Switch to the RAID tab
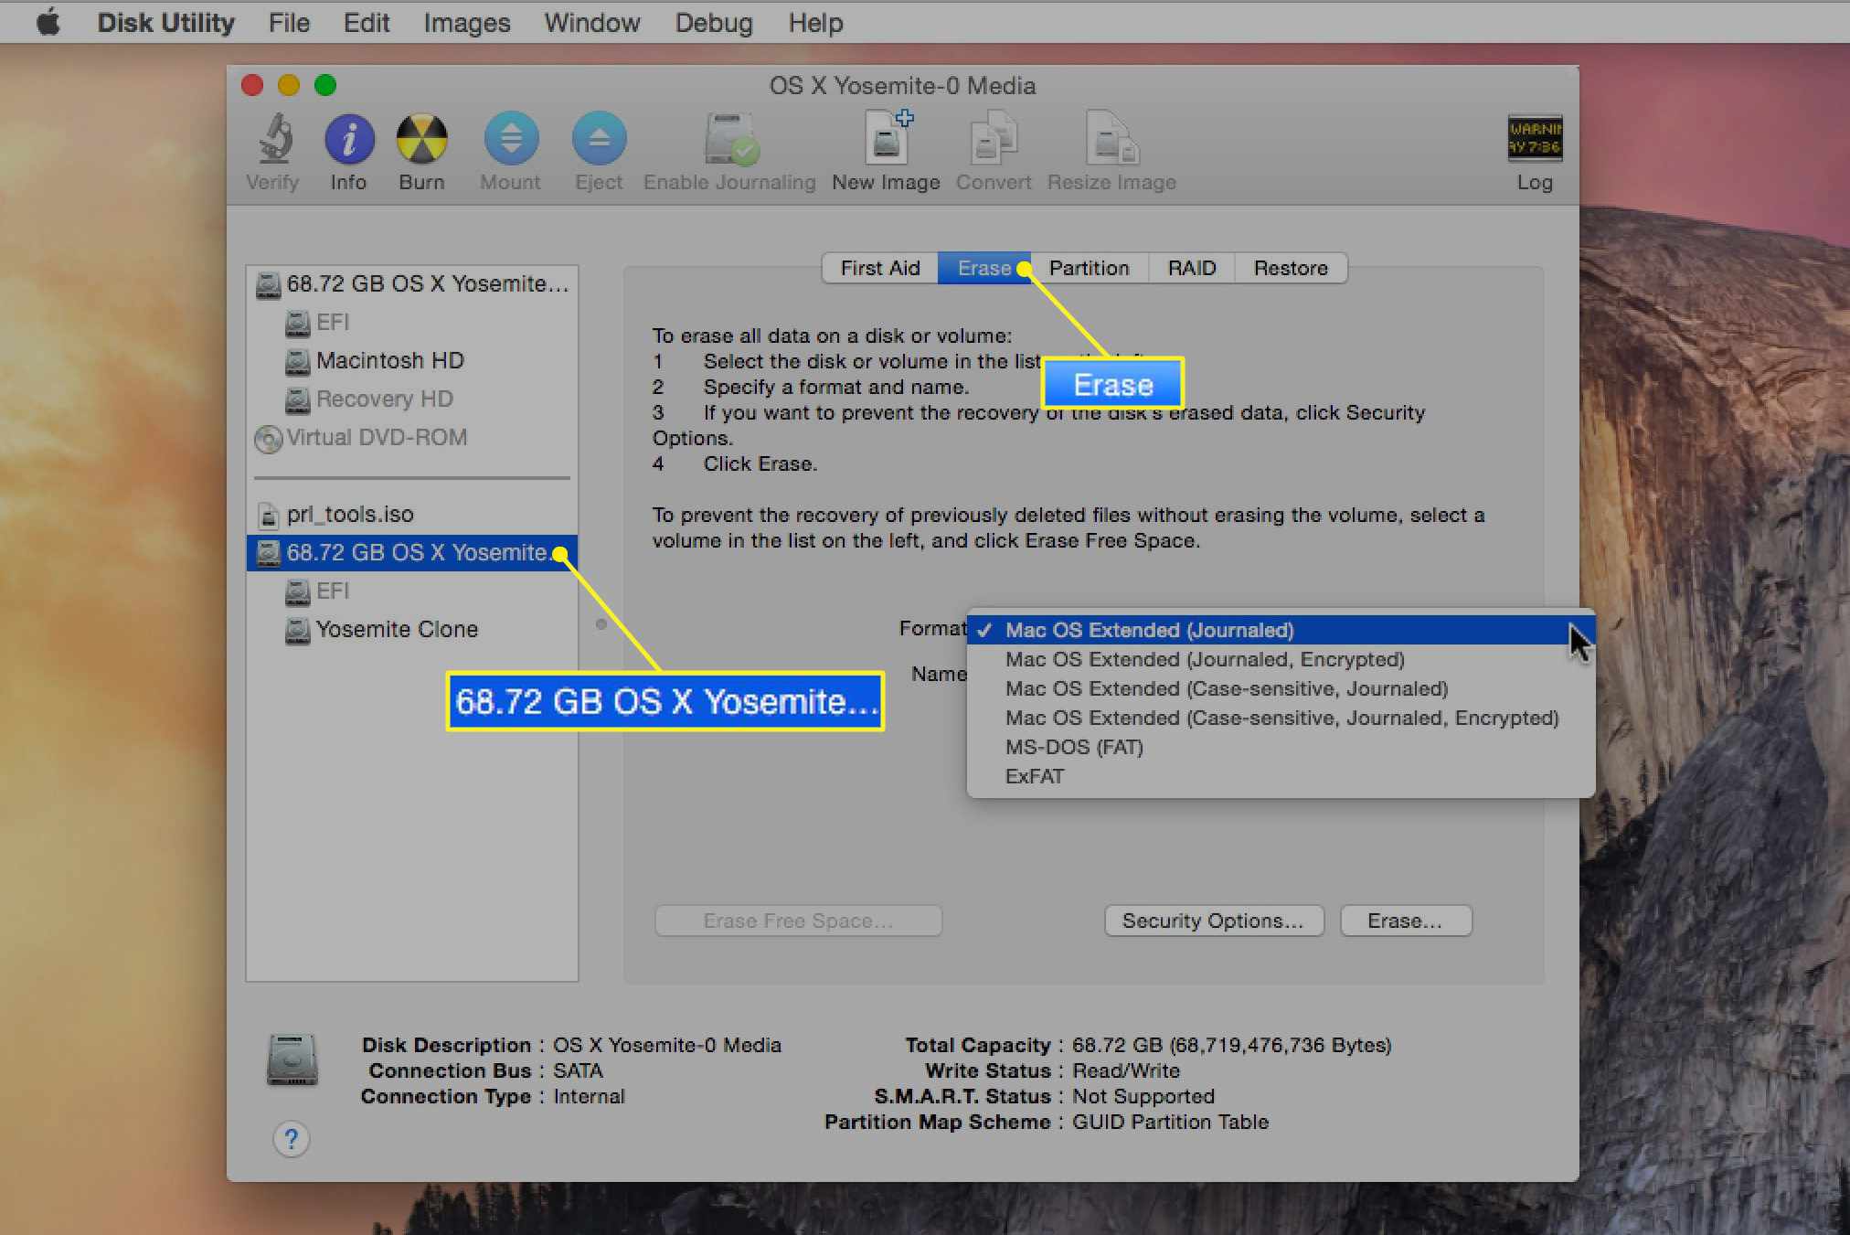This screenshot has height=1235, width=1850. [1192, 268]
